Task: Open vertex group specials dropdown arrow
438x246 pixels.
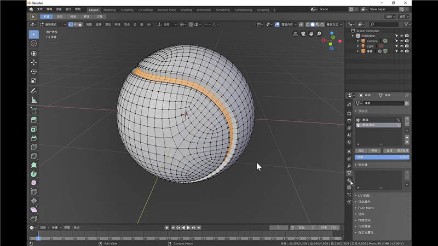Action: pos(407,131)
